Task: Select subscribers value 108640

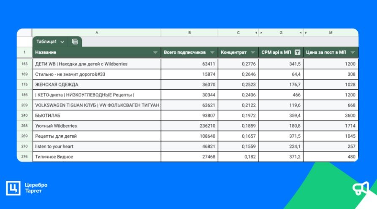Action: 190,136
